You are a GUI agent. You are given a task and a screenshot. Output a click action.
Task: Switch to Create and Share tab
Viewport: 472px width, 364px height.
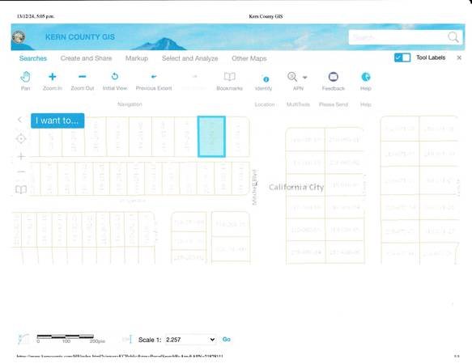(86, 58)
